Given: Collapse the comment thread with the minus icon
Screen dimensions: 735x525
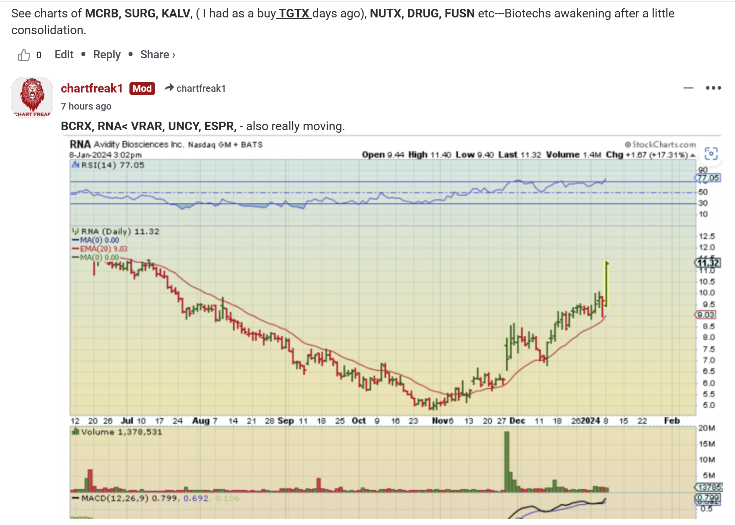Looking at the screenshot, I should (688, 88).
